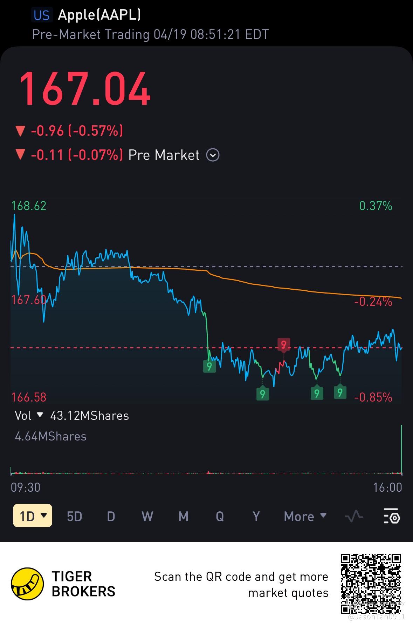Tap the 43.12MShares volume value

tap(90, 416)
